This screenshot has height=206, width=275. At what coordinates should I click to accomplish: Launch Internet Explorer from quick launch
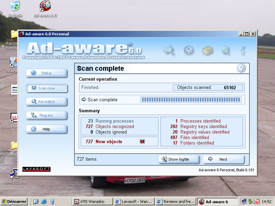(44, 202)
